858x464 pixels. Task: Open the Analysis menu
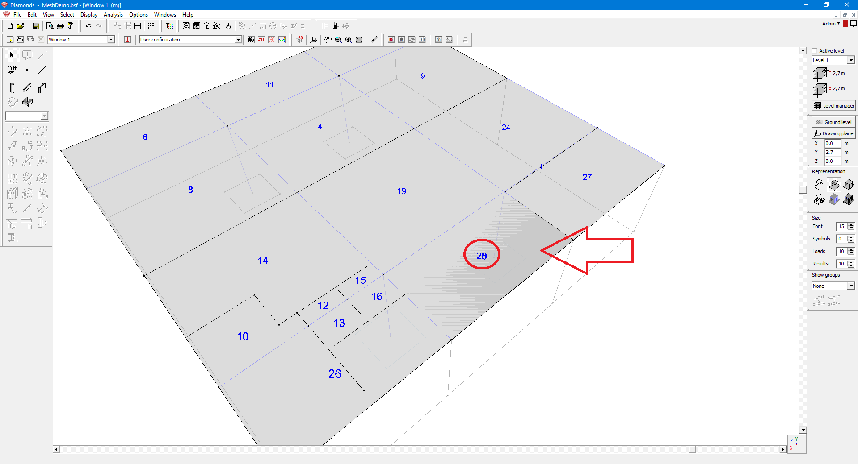click(x=113, y=15)
